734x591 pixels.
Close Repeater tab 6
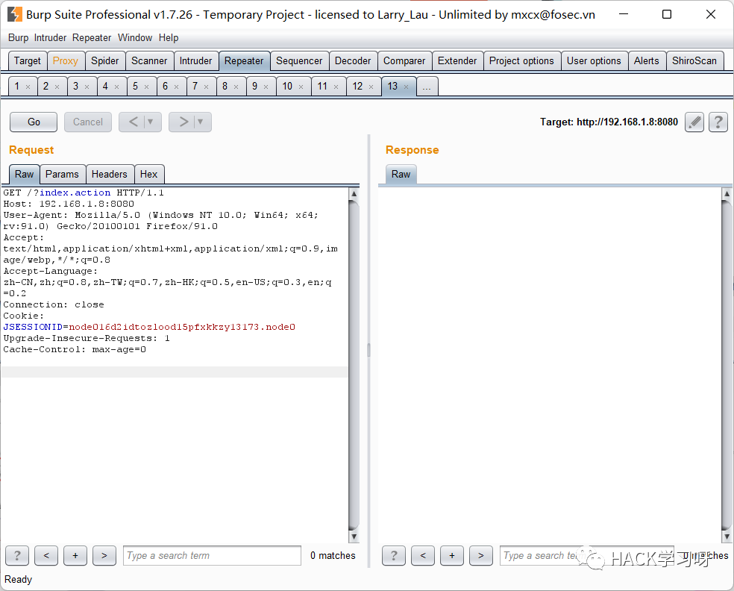(x=177, y=87)
